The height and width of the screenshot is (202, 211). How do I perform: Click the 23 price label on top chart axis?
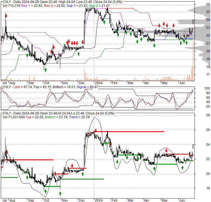pyautogui.click(x=208, y=27)
